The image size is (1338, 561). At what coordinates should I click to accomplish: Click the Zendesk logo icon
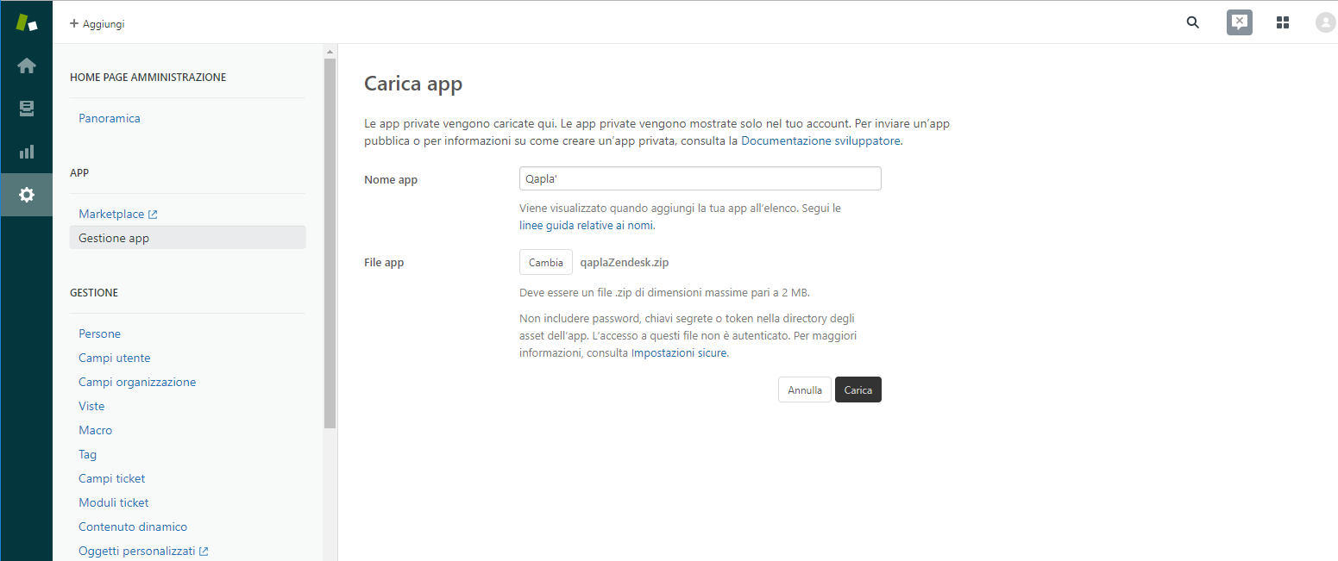point(27,22)
